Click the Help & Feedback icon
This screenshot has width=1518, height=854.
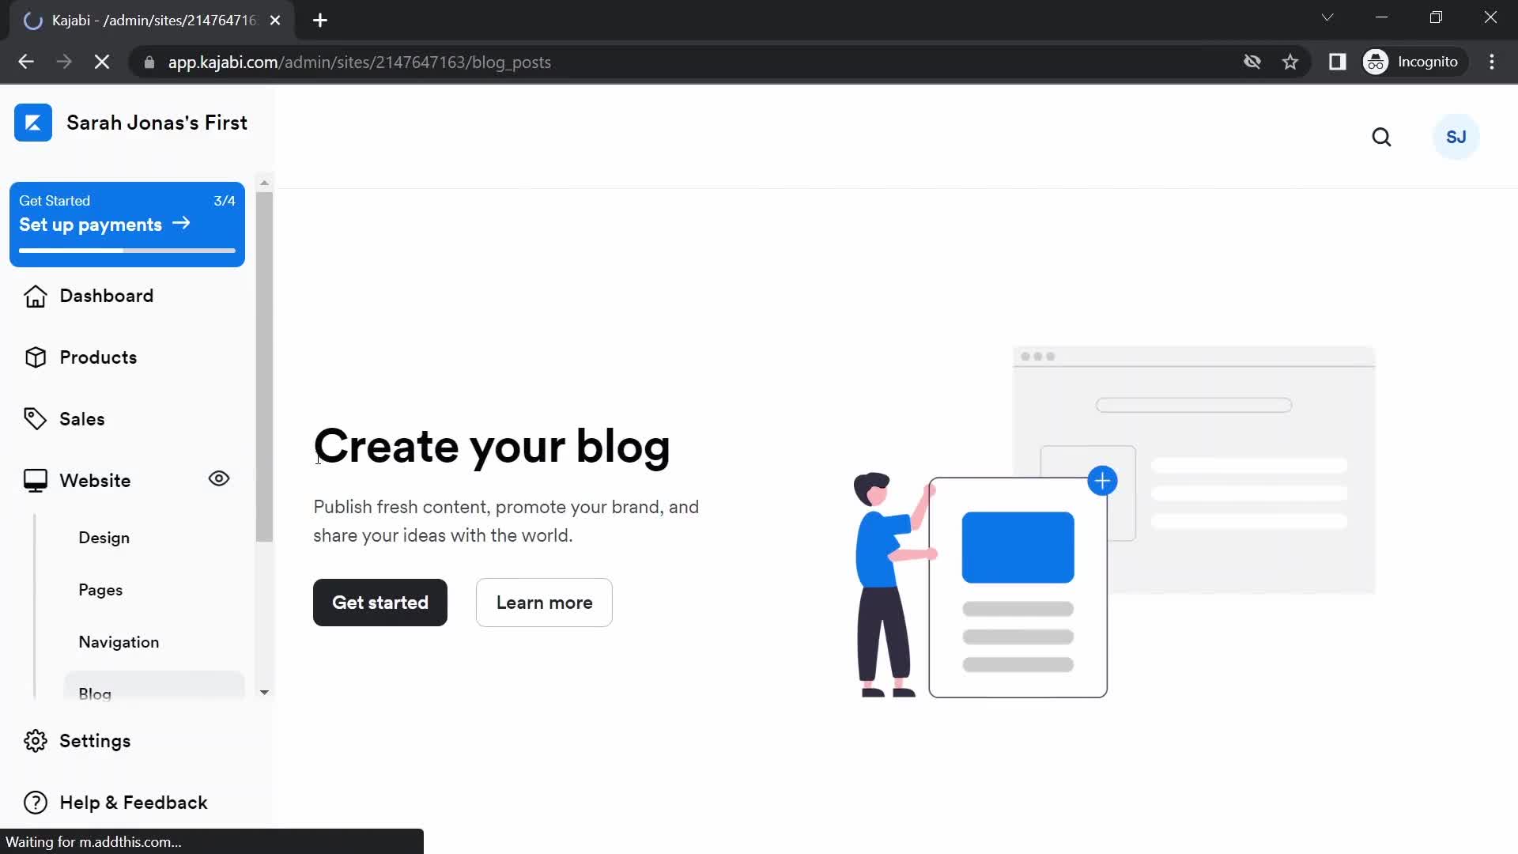pos(35,802)
